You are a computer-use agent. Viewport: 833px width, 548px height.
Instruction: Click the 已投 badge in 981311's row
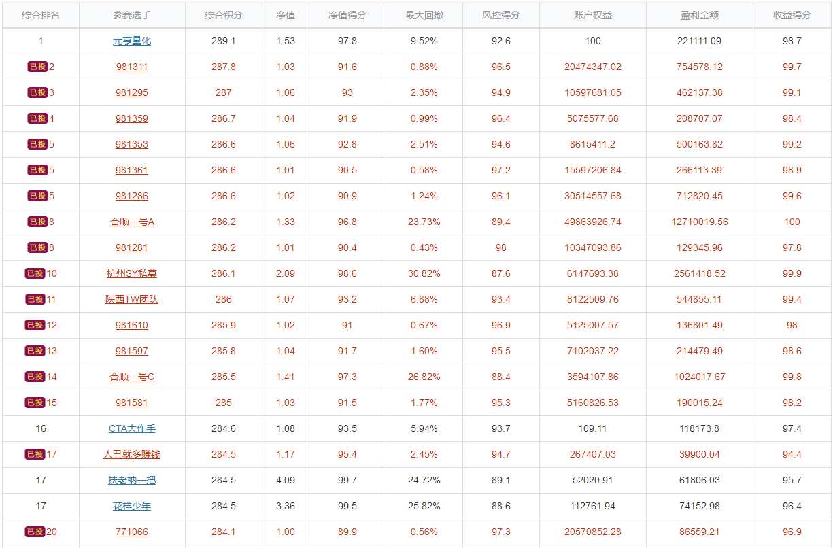pos(37,67)
